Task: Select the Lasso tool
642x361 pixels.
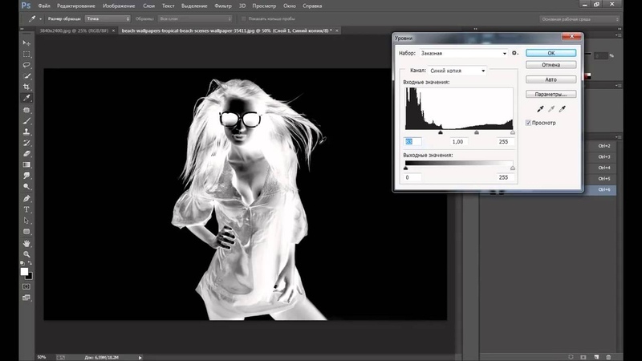Action: (26, 64)
